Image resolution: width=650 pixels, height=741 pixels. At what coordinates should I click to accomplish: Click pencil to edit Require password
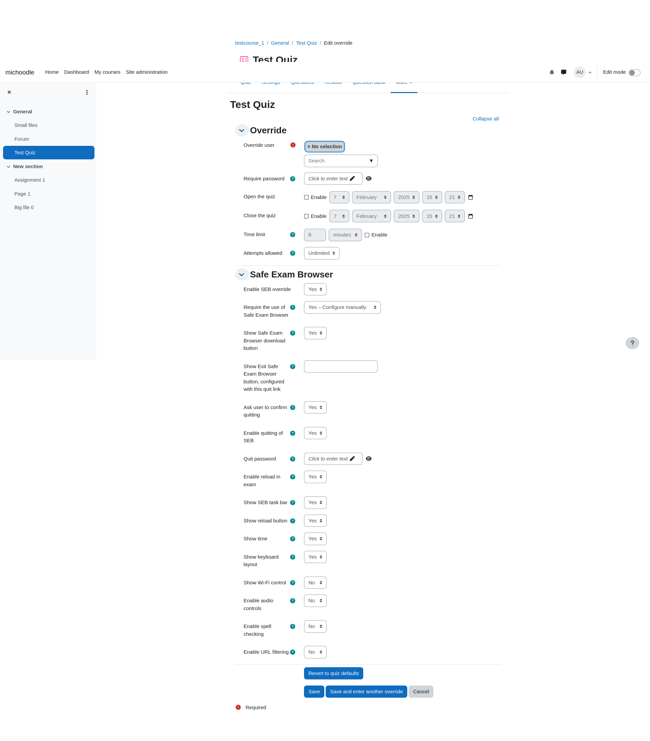(x=352, y=179)
